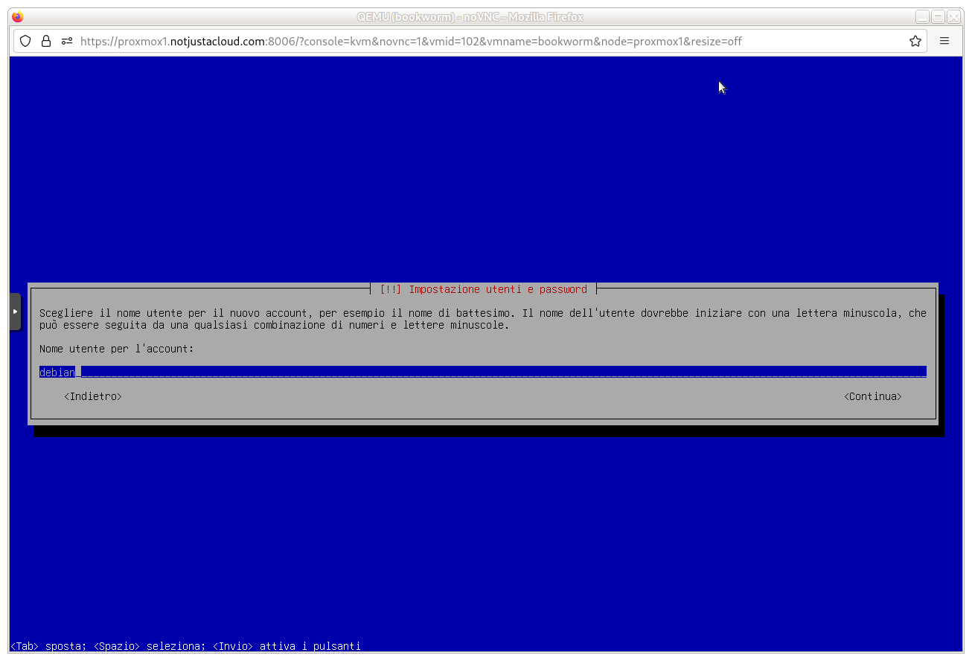Click the username field containing debian

[483, 372]
